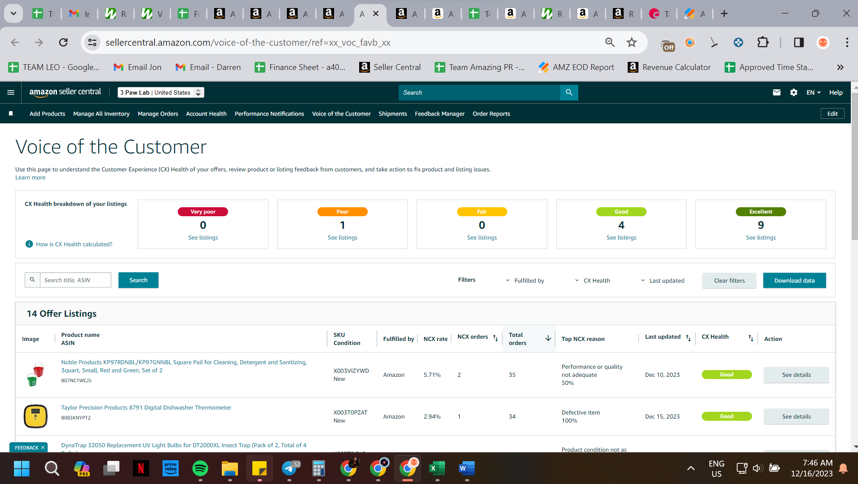The image size is (858, 484).
Task: Sort by NCX orders column arrows
Action: (x=495, y=338)
